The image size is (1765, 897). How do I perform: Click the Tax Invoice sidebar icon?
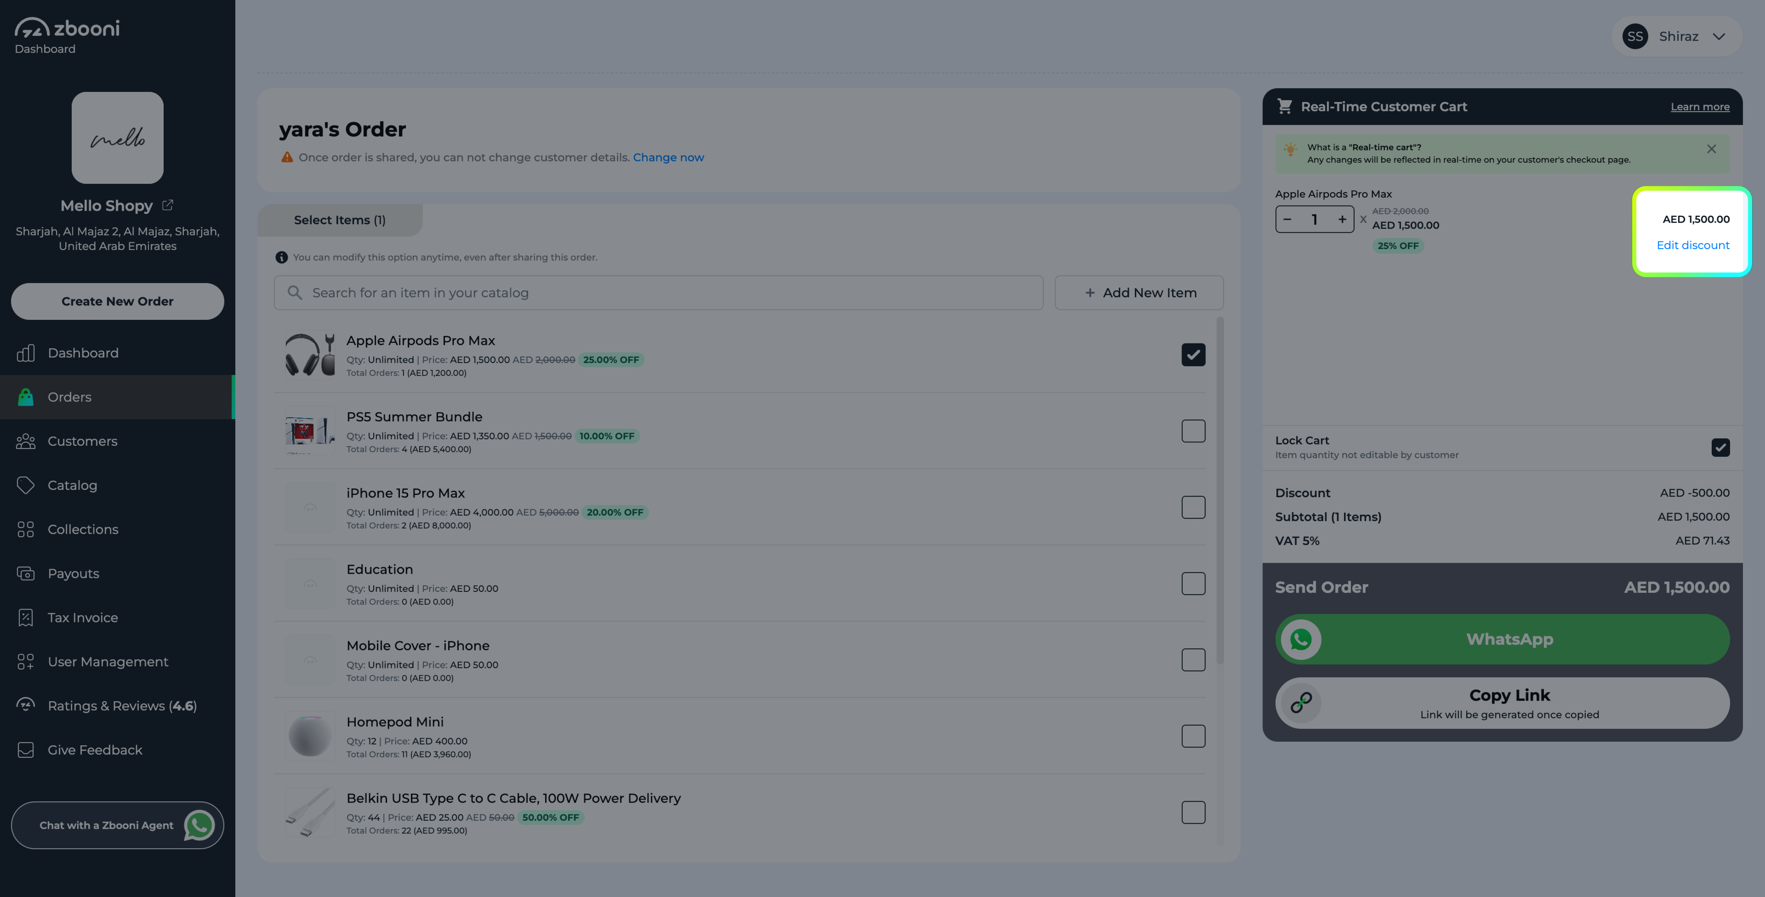tap(25, 617)
